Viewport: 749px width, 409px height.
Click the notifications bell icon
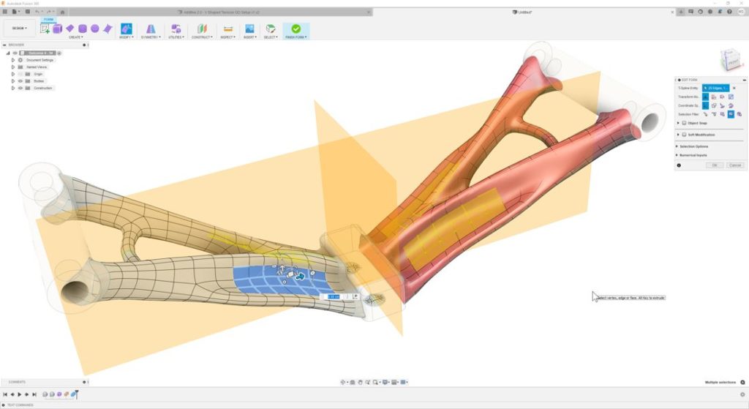[720, 12]
